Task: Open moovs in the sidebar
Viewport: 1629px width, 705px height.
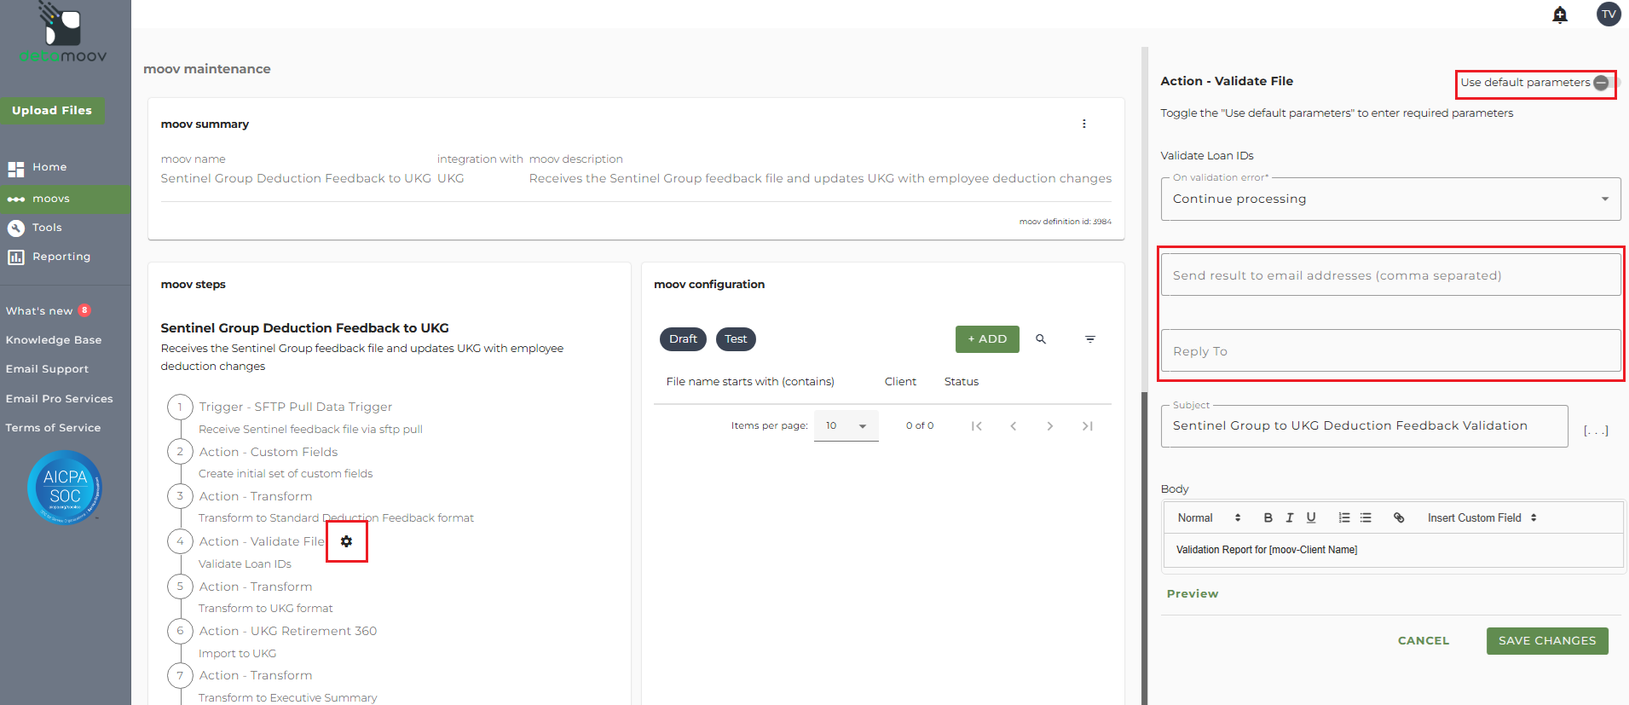Action: 66,199
